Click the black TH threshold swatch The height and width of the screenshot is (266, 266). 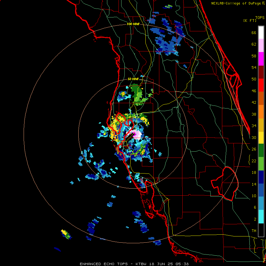click(261, 230)
